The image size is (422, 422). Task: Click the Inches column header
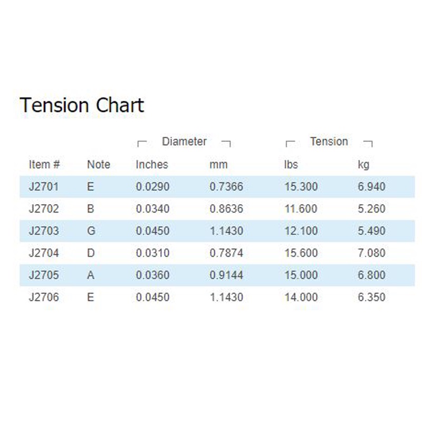tap(152, 165)
